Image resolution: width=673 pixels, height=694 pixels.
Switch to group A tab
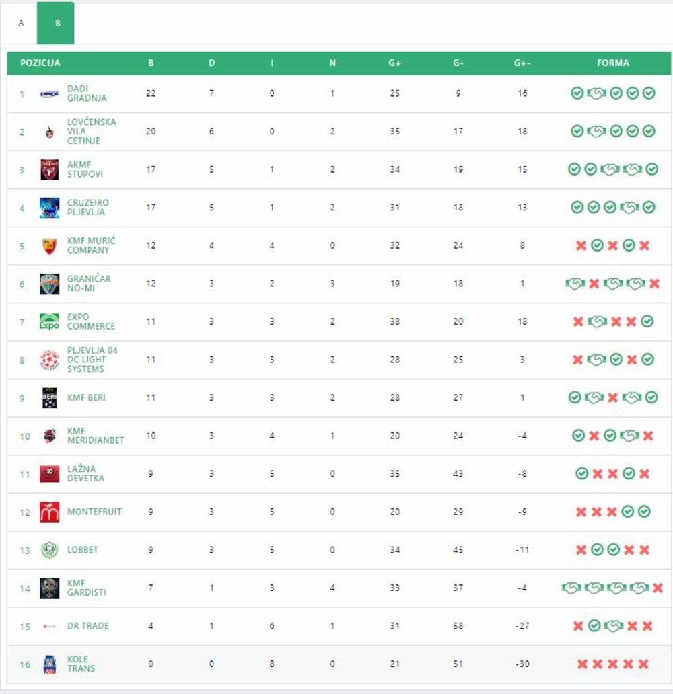(x=21, y=23)
